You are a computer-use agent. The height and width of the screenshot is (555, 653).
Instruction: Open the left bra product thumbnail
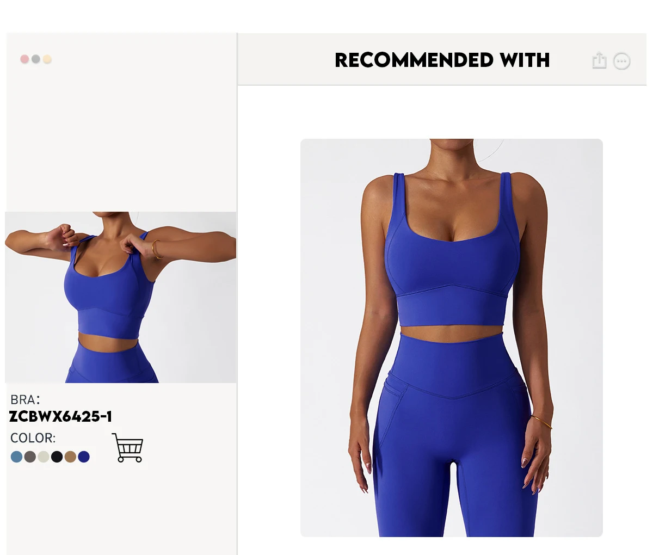pyautogui.click(x=121, y=297)
